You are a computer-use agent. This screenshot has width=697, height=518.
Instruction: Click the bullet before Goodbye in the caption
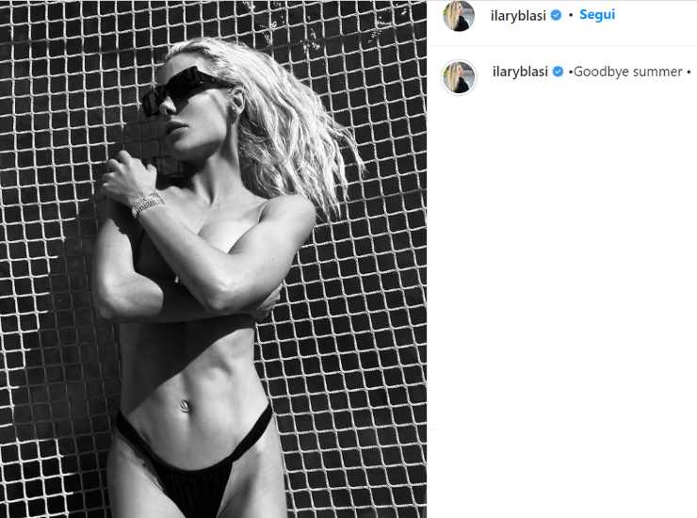coord(570,72)
